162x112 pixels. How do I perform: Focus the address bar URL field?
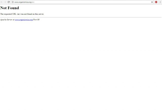coord(82,2)
